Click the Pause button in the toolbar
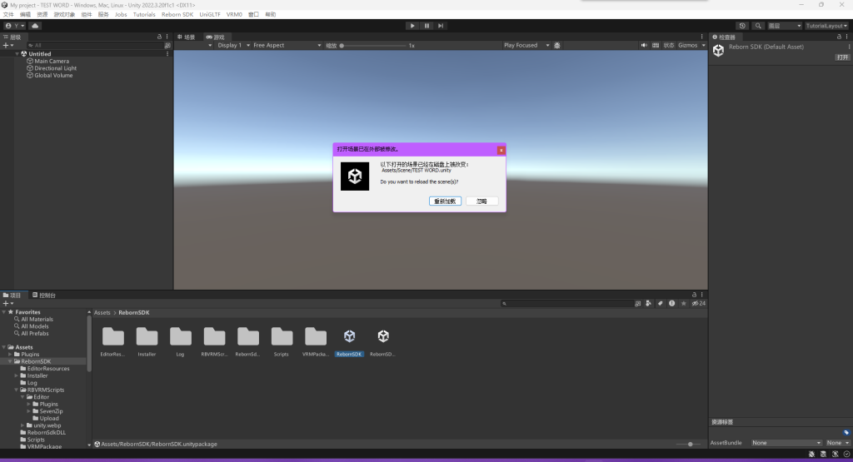 [426, 26]
